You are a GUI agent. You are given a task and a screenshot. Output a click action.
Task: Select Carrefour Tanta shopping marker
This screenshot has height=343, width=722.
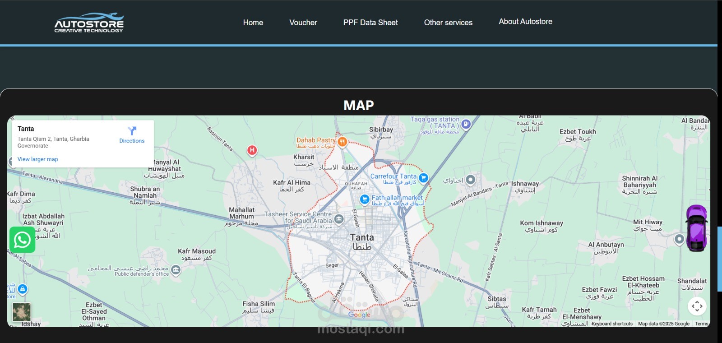point(423,178)
